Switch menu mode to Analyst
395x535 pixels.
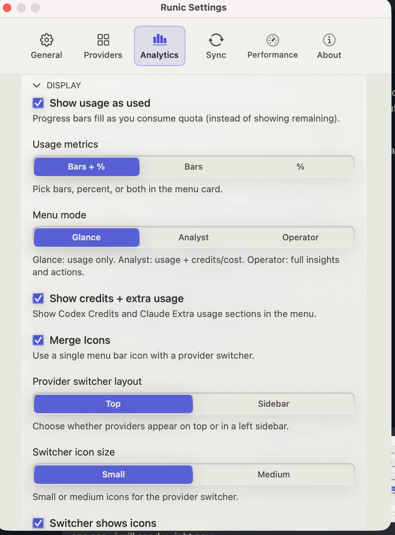pyautogui.click(x=194, y=237)
